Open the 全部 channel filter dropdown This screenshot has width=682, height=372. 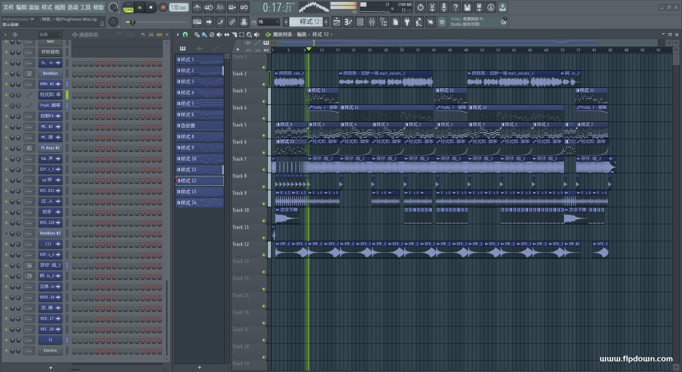50,34
